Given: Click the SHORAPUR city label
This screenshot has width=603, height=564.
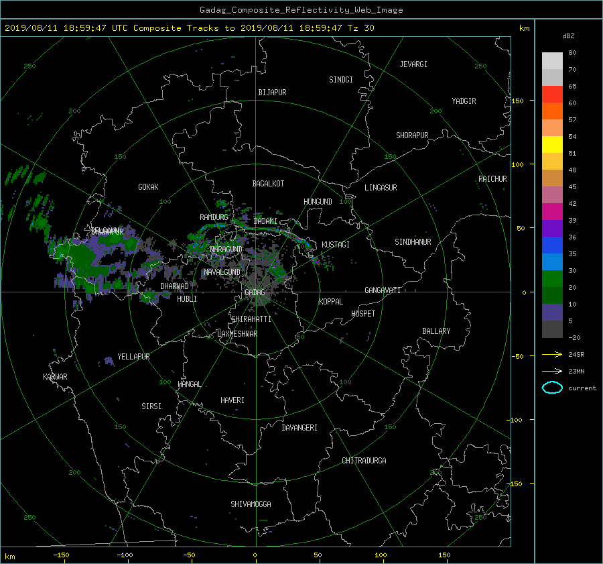Looking at the screenshot, I should (x=412, y=135).
